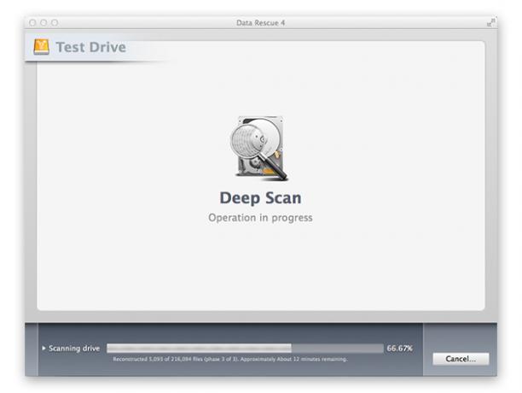This screenshot has width=522, height=393.
Task: Click the orange Test Drive disk icon
Action: click(41, 47)
